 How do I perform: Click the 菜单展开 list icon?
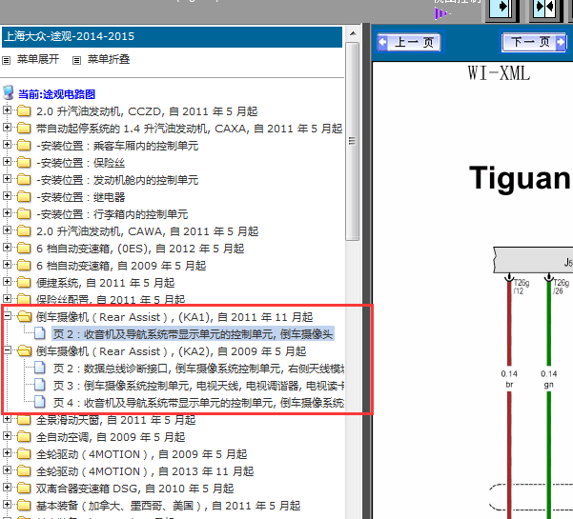coord(7,60)
